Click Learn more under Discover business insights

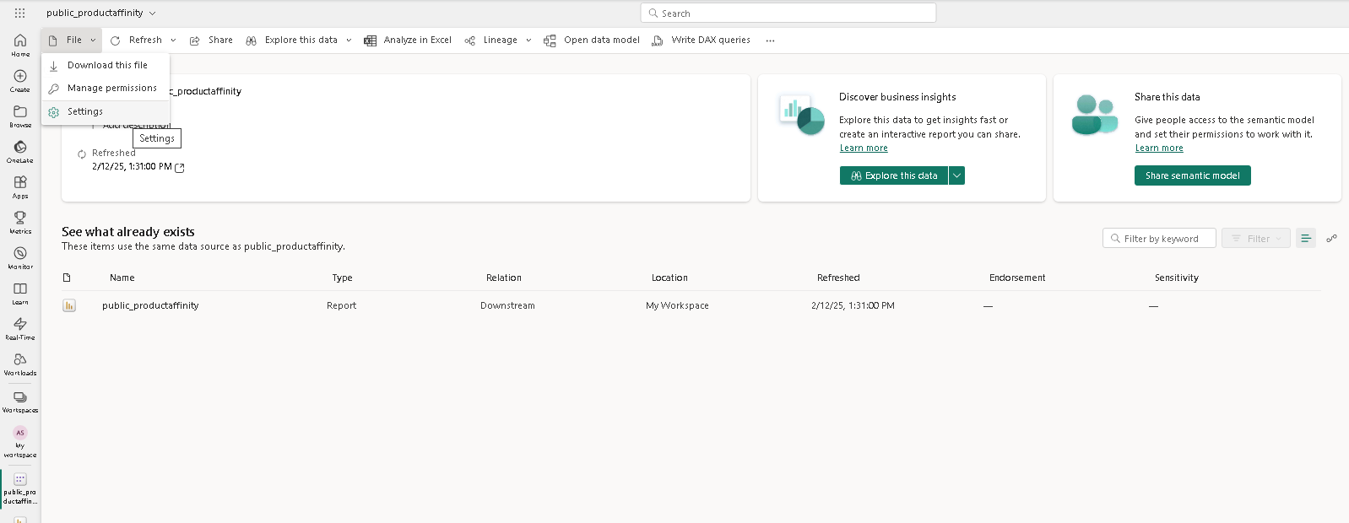coord(864,148)
